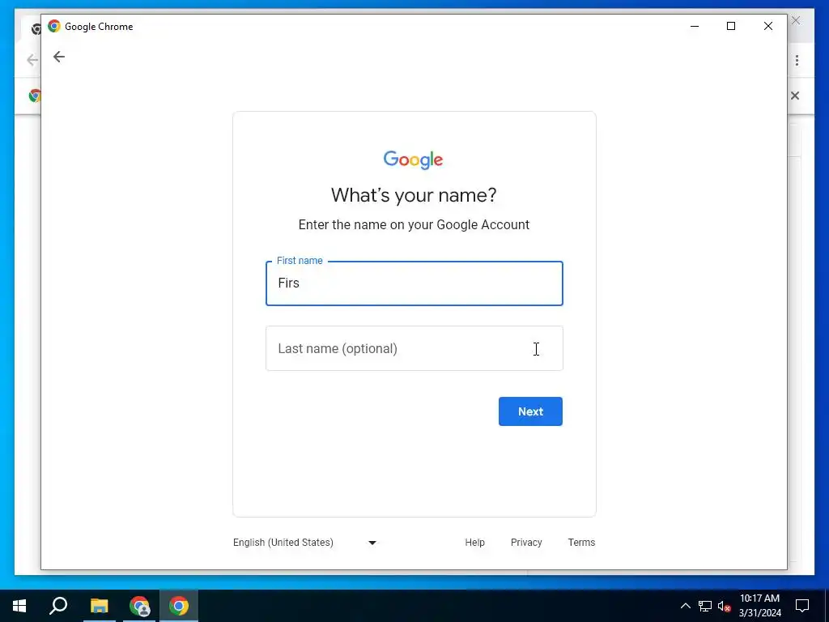The width and height of the screenshot is (829, 622).
Task: Close the Google Chrome sign-in dialog
Action: pos(768,26)
